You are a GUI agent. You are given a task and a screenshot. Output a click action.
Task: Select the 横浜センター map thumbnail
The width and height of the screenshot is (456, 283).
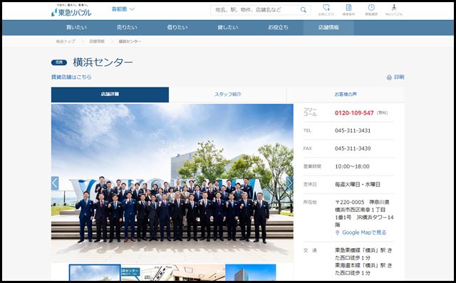(x=147, y=272)
